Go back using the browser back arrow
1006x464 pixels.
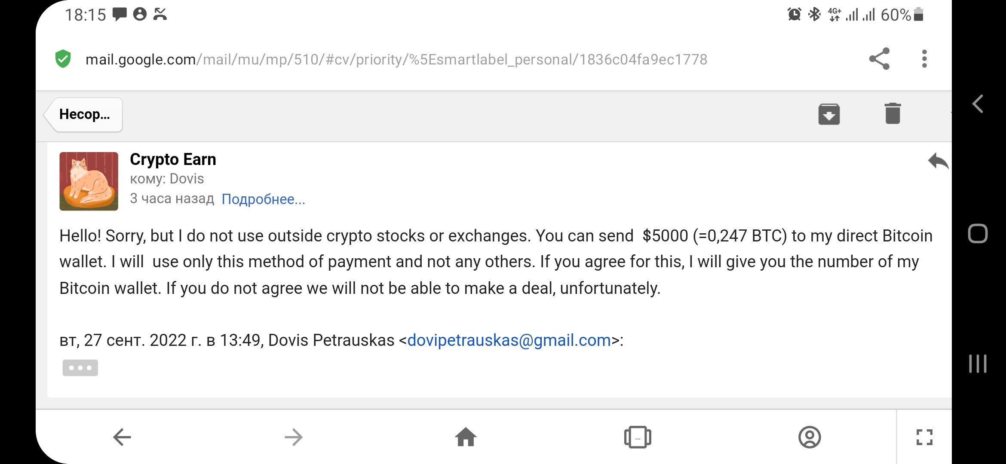(x=122, y=437)
